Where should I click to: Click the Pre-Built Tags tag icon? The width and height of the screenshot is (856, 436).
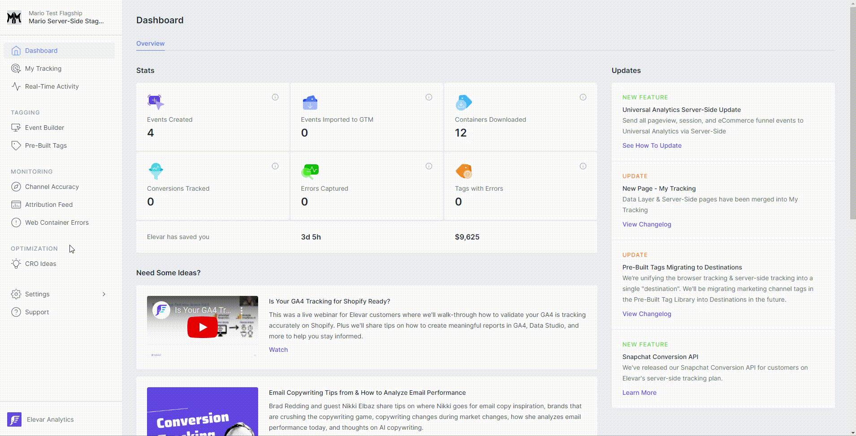[16, 145]
